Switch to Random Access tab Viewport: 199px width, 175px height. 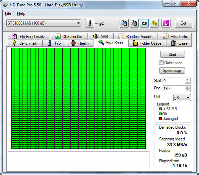point(136,37)
